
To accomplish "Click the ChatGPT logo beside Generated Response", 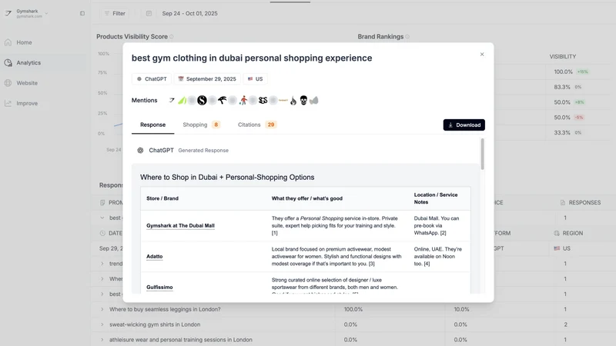I will [x=140, y=150].
